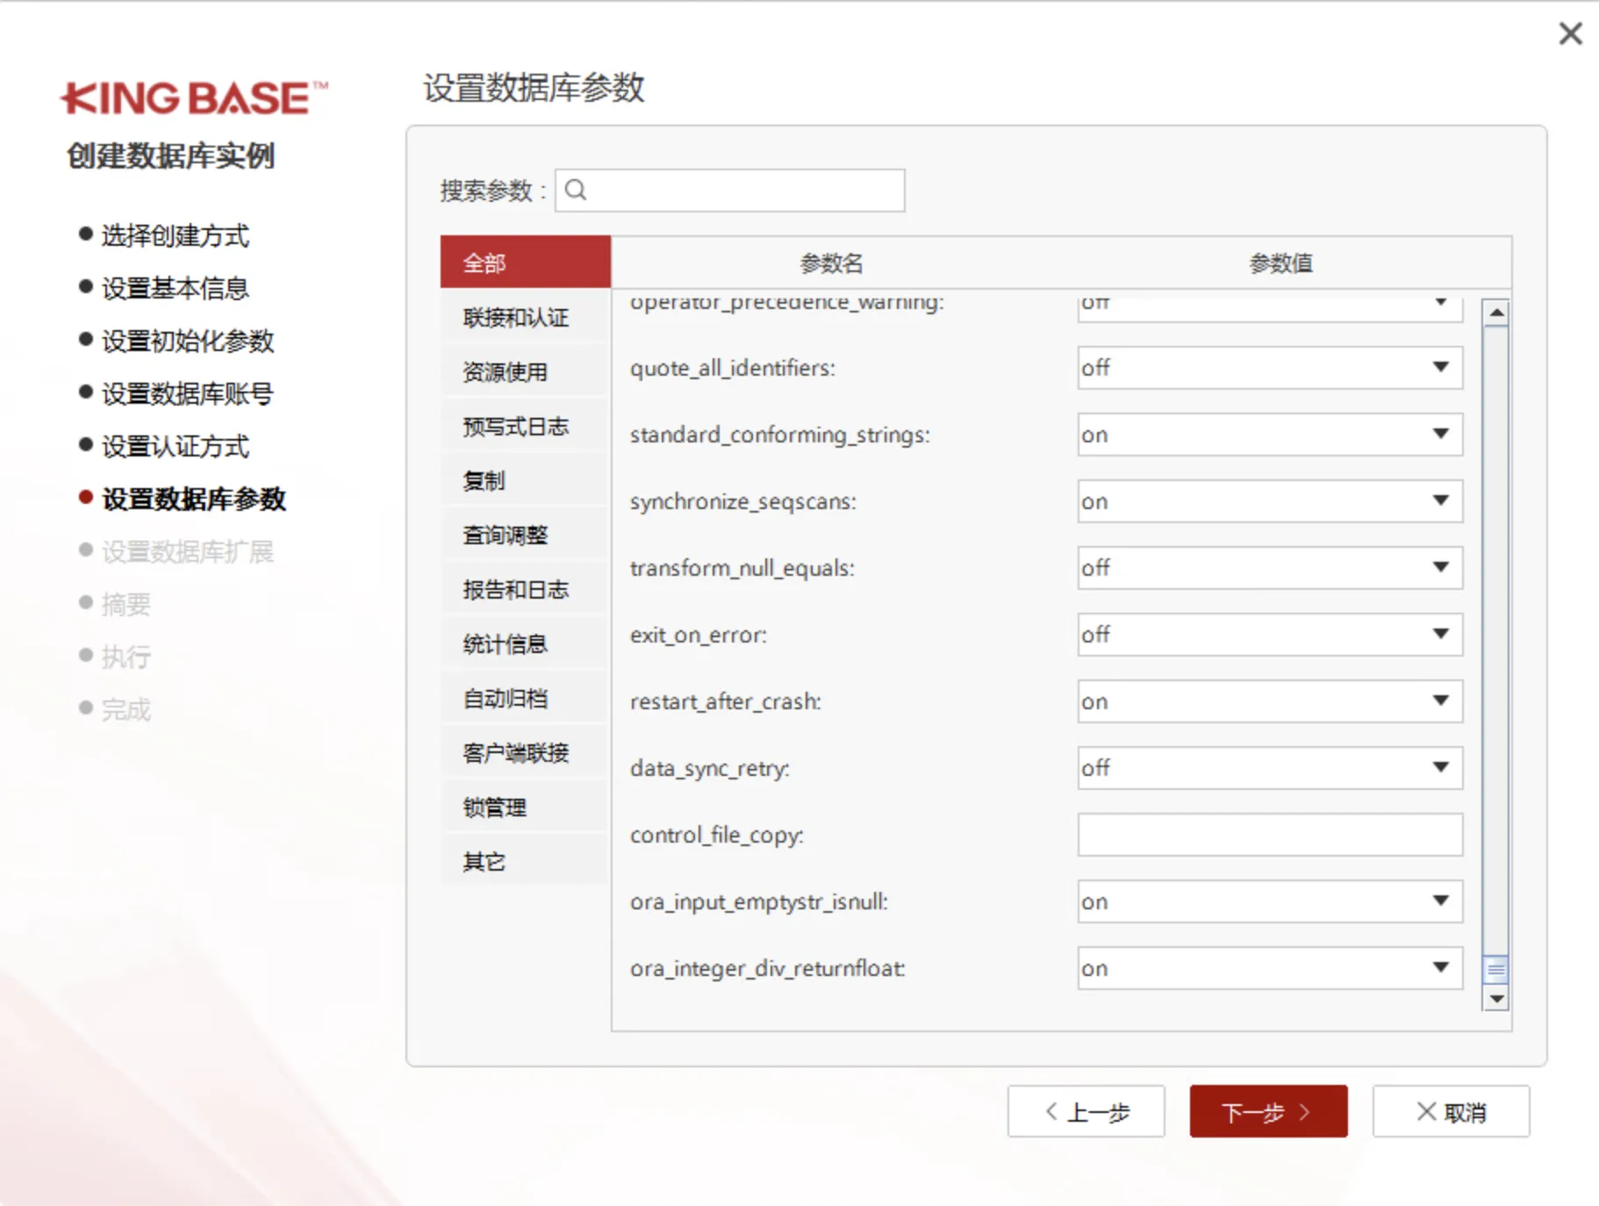
Task: Open the restart_after_crash dropdown
Action: point(1440,701)
